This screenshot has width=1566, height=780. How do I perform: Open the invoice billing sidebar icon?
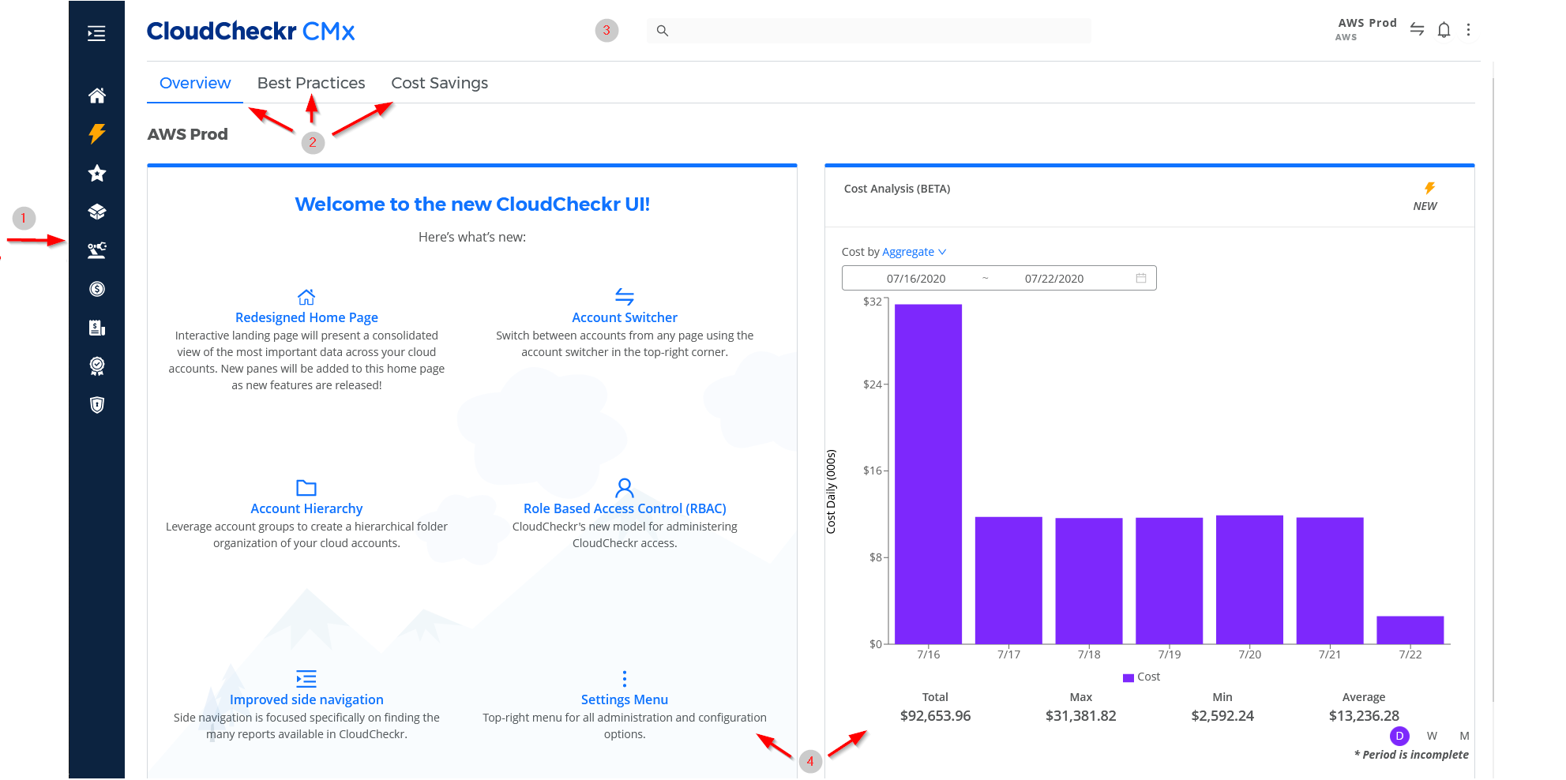coord(97,328)
